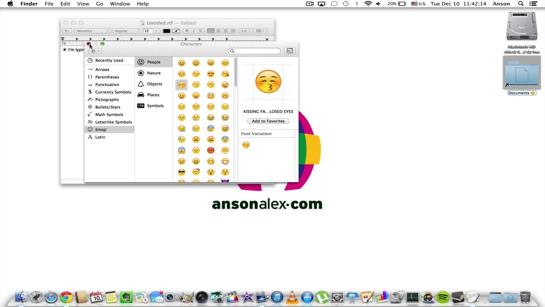
Task: Justify text in TextEdit toolbar
Action: [x=232, y=31]
